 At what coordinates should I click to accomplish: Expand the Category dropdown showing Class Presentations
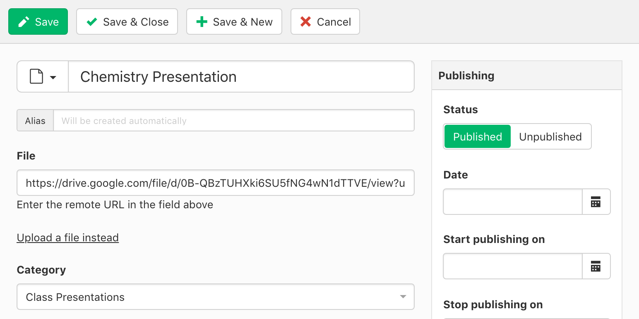pyautogui.click(x=215, y=297)
